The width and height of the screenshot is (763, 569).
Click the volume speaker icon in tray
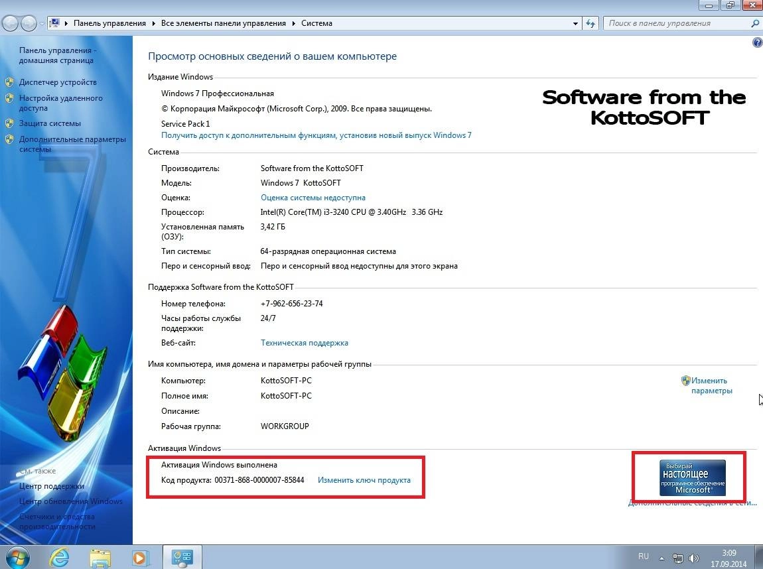(694, 558)
